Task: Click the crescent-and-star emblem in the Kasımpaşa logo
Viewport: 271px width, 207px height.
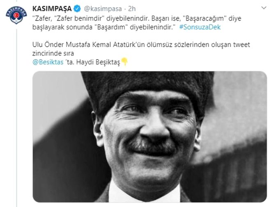Action: point(16,15)
